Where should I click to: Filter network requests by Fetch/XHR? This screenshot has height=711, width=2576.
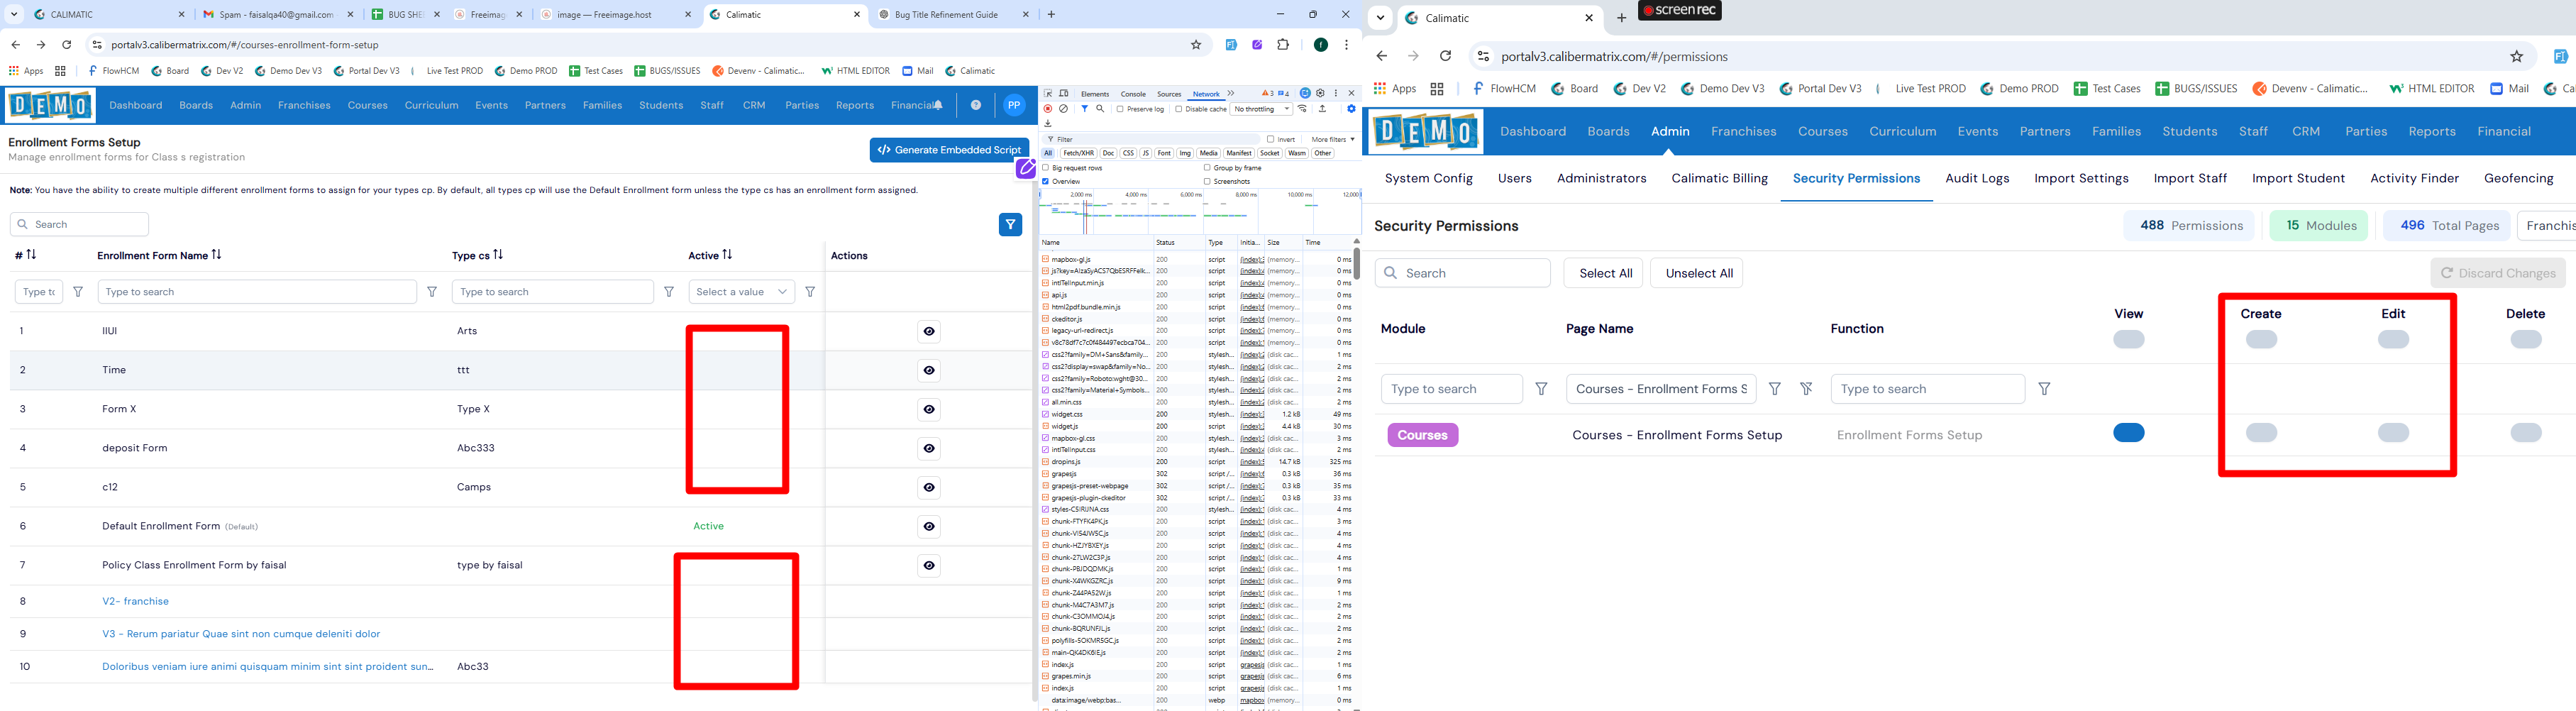click(x=1078, y=153)
